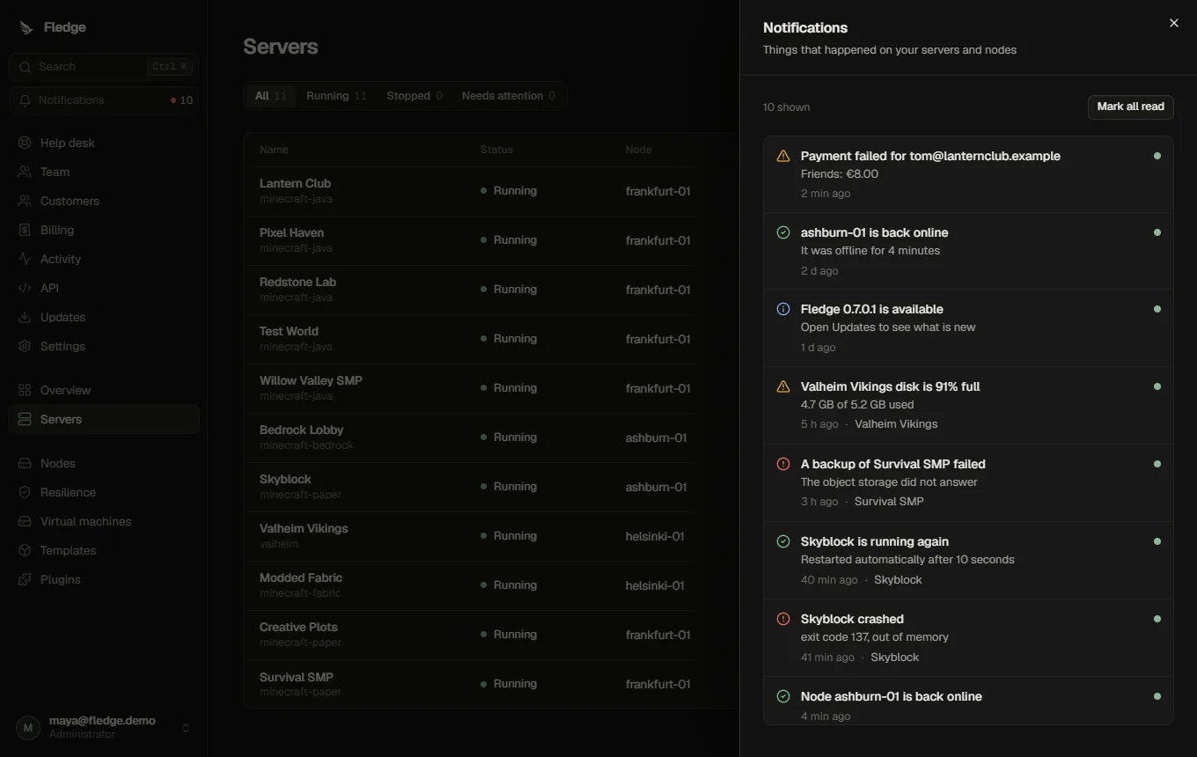Click the error icon on Skyblock crashed
This screenshot has height=757, width=1197.
tap(783, 619)
